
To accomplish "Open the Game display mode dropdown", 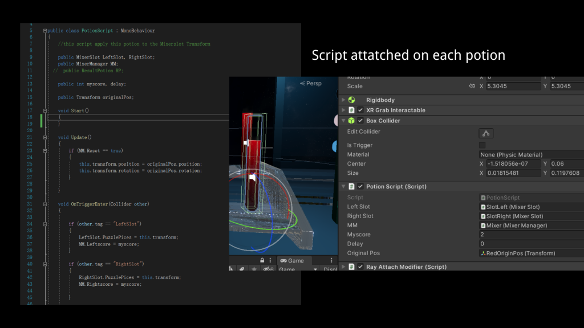I will coord(298,269).
